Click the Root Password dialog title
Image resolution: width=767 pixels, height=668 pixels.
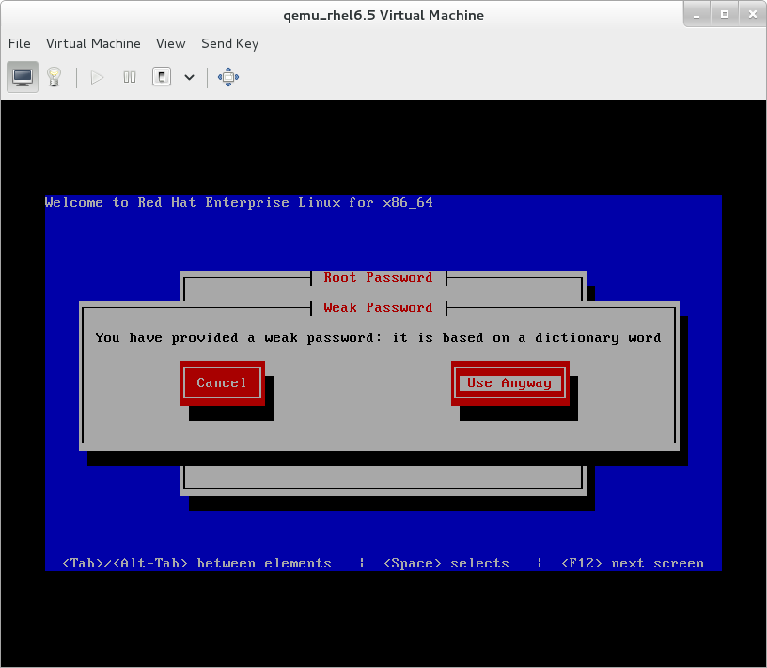pyautogui.click(x=378, y=278)
